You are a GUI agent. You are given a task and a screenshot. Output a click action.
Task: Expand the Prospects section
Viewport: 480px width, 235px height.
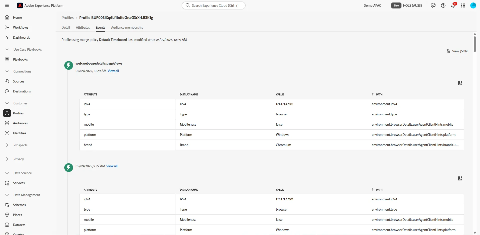7,145
